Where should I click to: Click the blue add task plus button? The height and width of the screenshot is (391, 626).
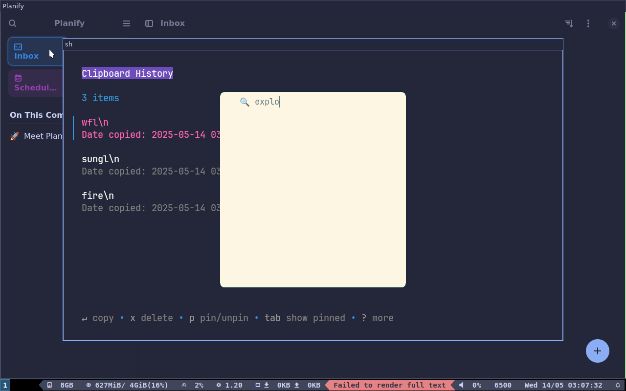(598, 351)
